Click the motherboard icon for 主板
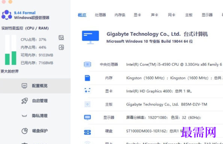 click(87, 104)
